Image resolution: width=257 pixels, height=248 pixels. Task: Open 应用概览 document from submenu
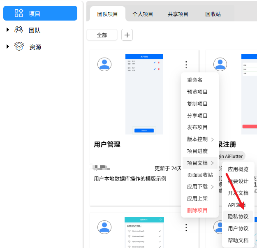238,169
